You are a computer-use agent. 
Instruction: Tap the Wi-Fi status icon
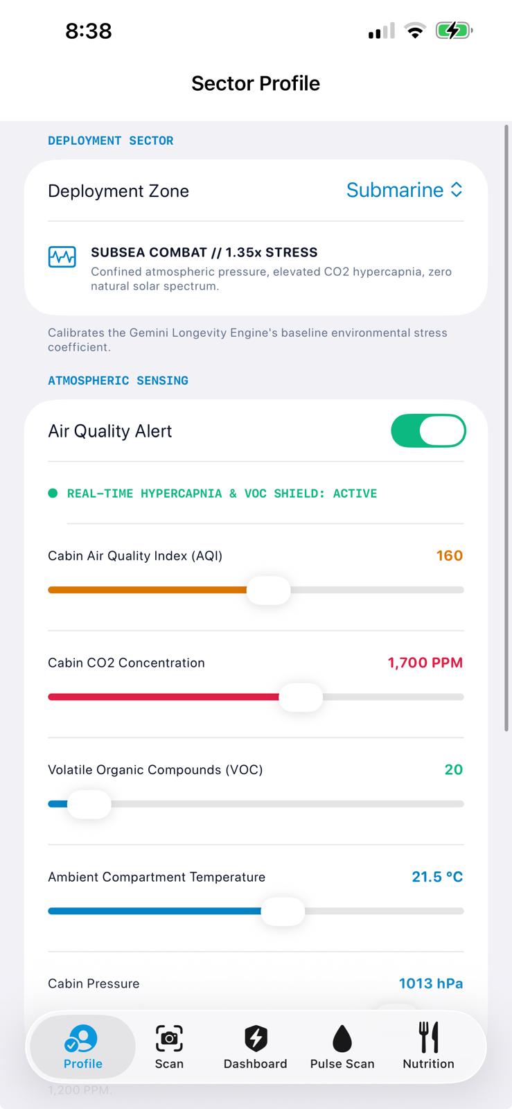tap(414, 30)
